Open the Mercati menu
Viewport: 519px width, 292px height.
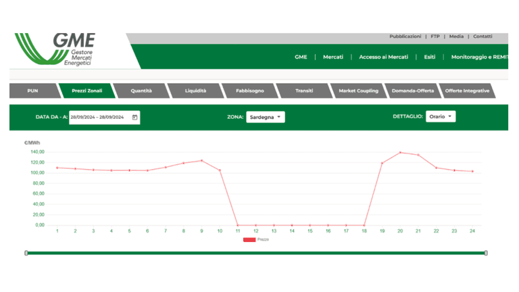pos(332,57)
